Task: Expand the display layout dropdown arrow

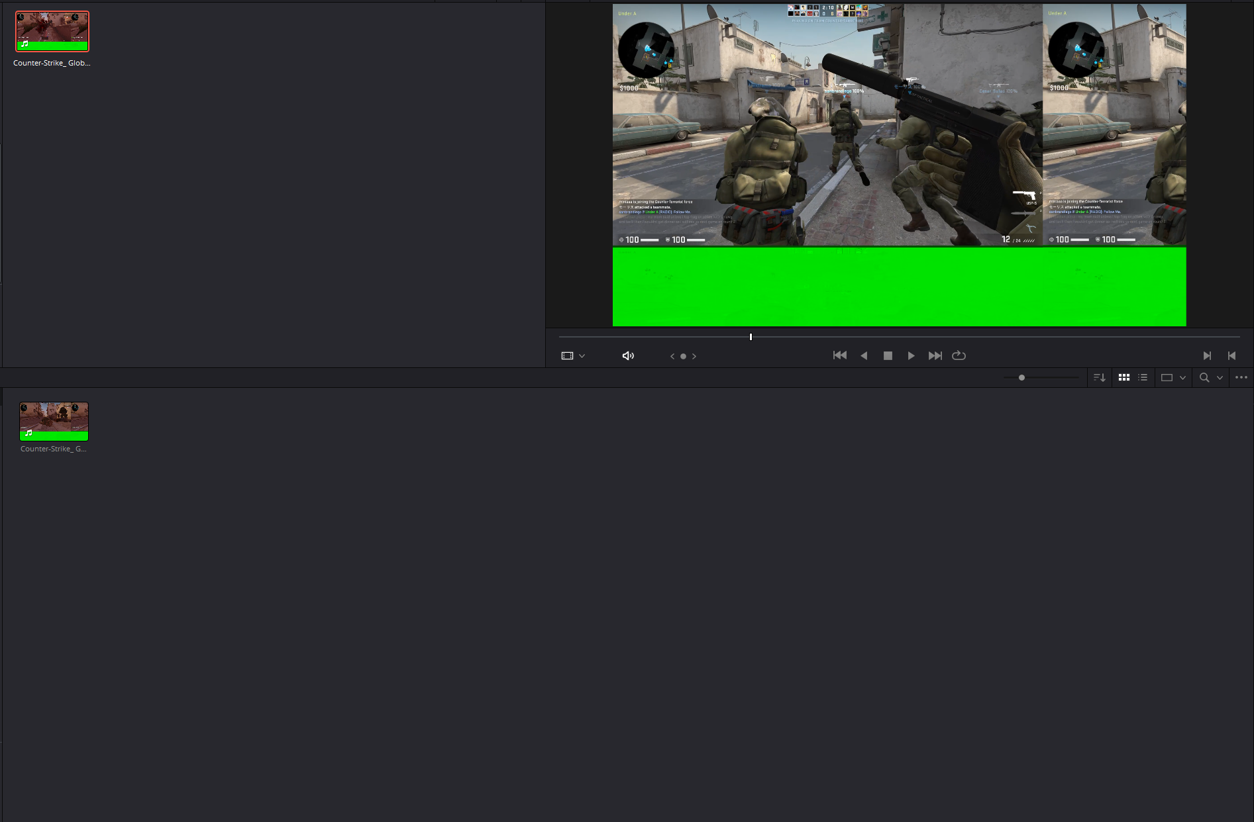Action: pyautogui.click(x=1182, y=378)
